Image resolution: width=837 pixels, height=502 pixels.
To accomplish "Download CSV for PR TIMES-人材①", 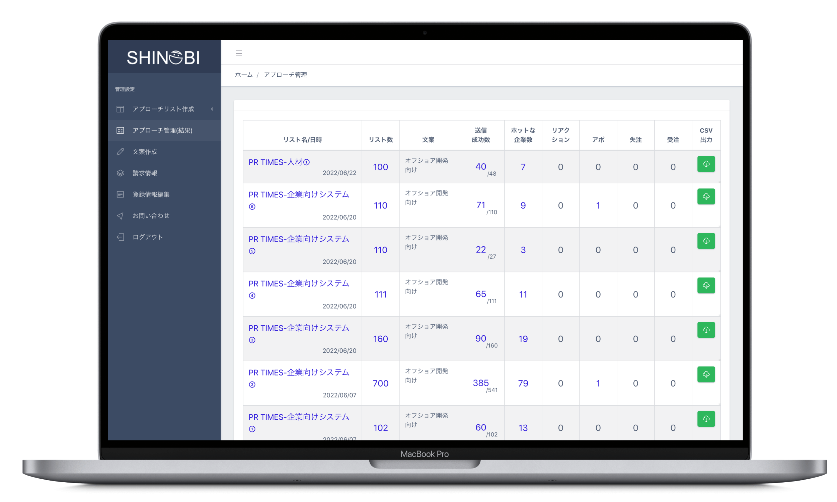I will coord(705,164).
